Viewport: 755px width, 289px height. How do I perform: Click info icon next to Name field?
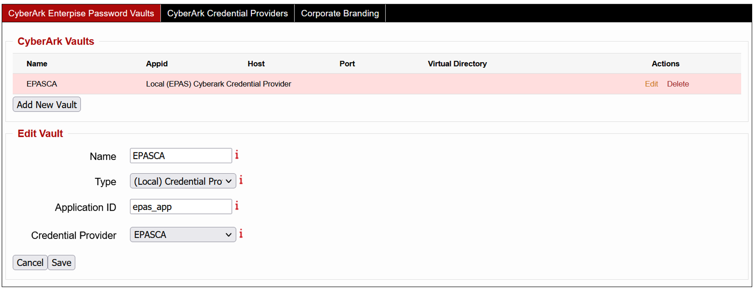[x=237, y=155]
